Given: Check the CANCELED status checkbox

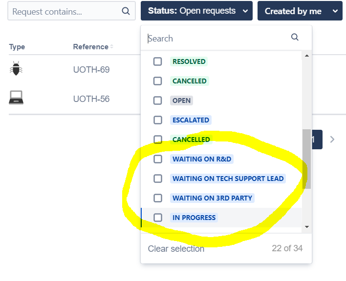Looking at the screenshot, I should tap(157, 81).
